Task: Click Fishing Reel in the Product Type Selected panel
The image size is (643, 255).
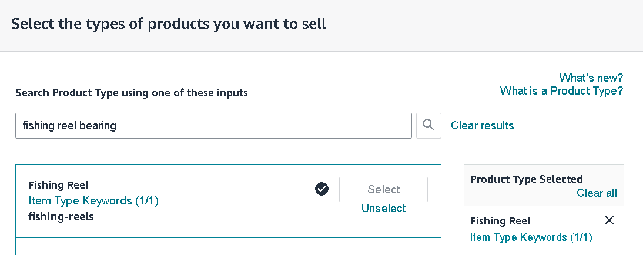Action: click(500, 221)
